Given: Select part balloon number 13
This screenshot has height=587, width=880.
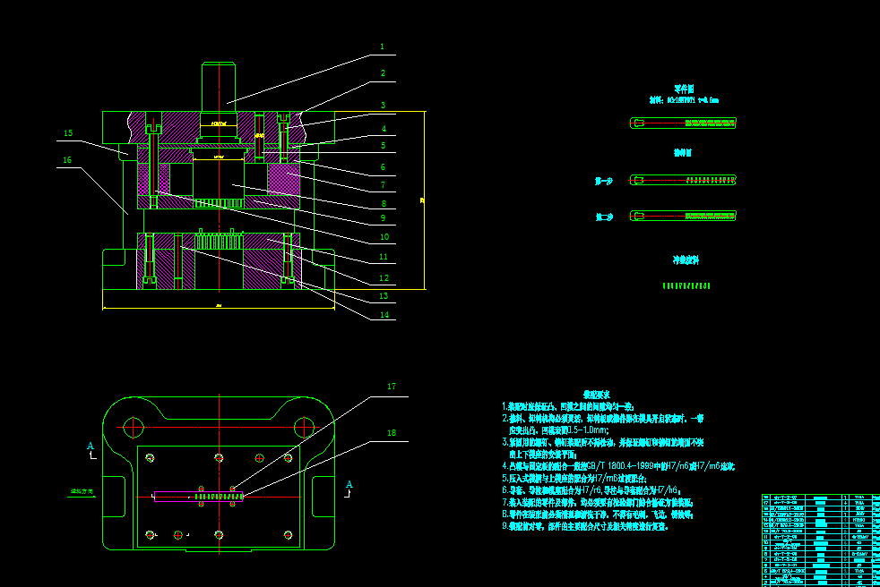Looking at the screenshot, I should pos(384,296).
